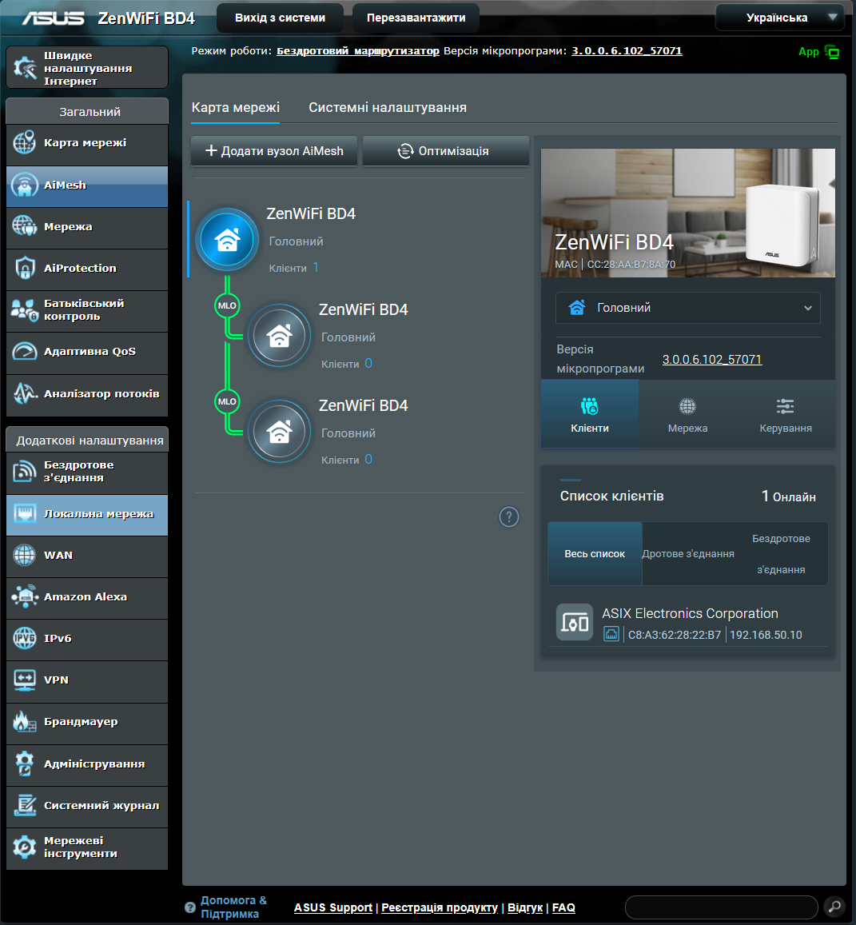Click the Оптимізація button
The height and width of the screenshot is (925, 856).
445,151
